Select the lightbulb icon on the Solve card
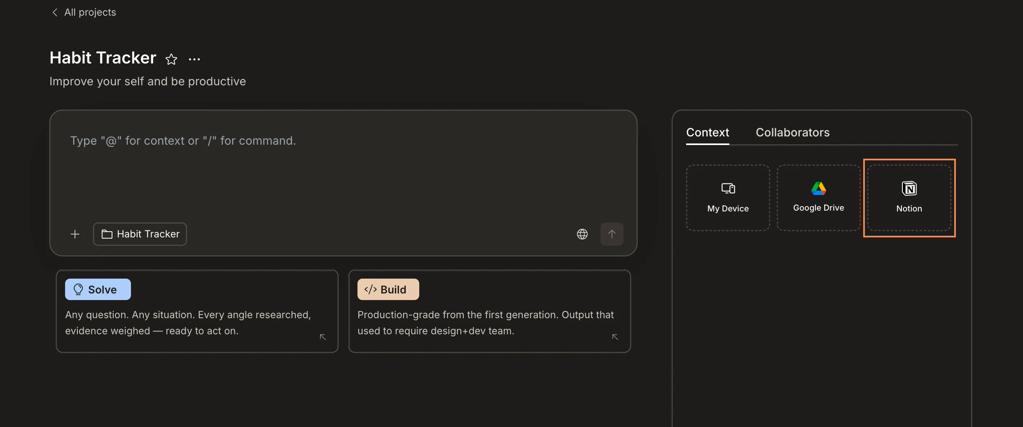Screen dimensions: 1023x427 tap(78, 289)
